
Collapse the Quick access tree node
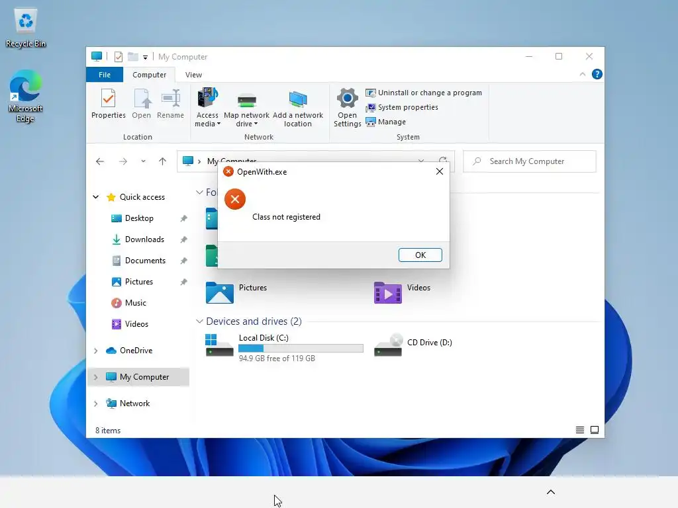click(x=95, y=197)
